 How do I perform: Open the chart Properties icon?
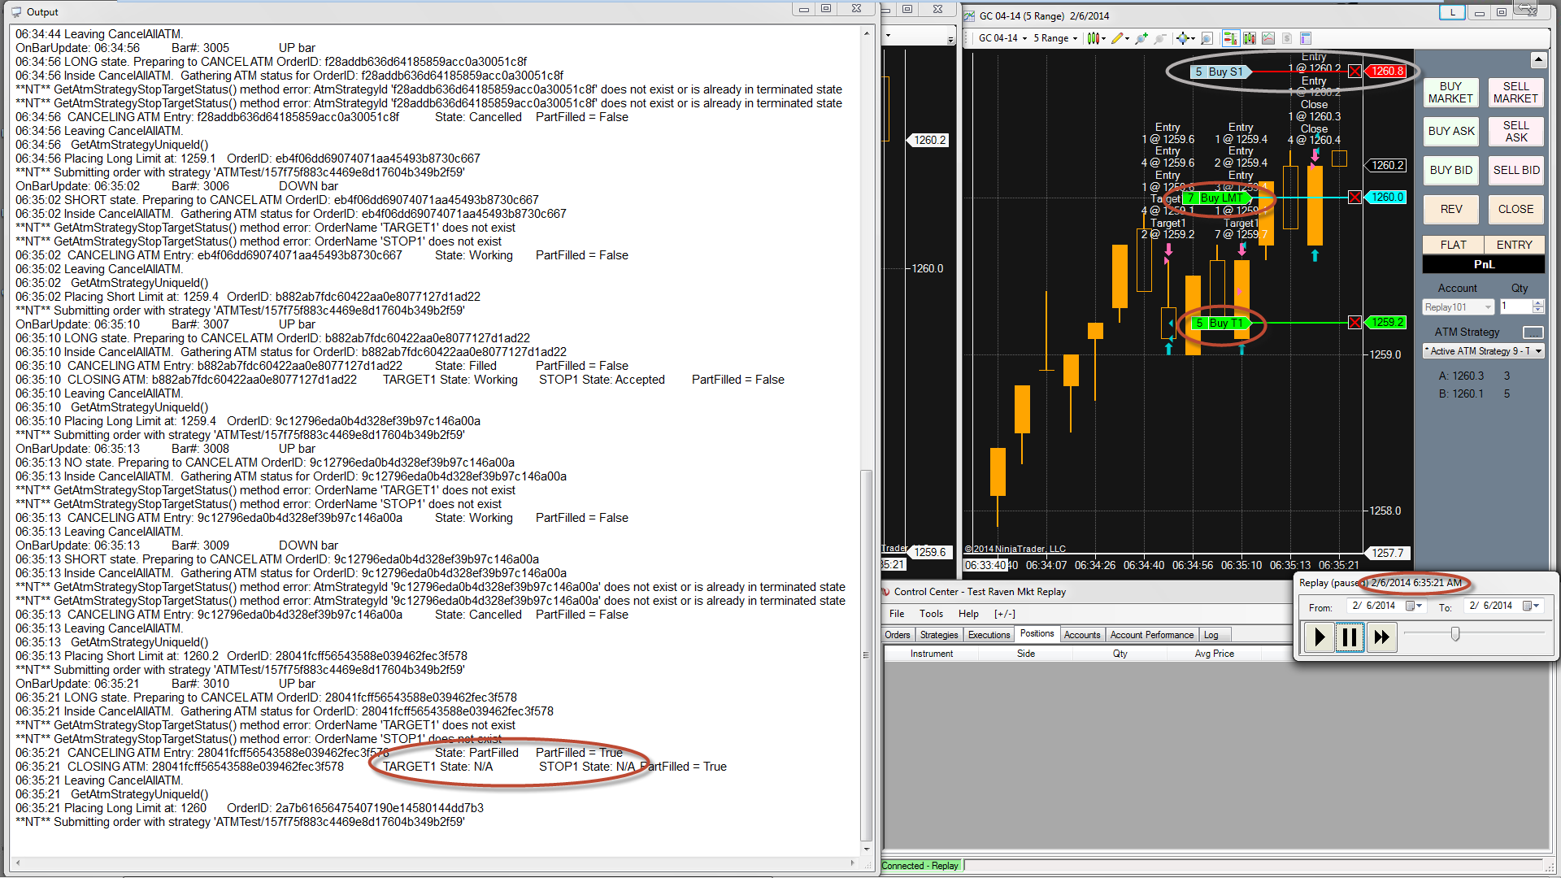coord(1306,38)
